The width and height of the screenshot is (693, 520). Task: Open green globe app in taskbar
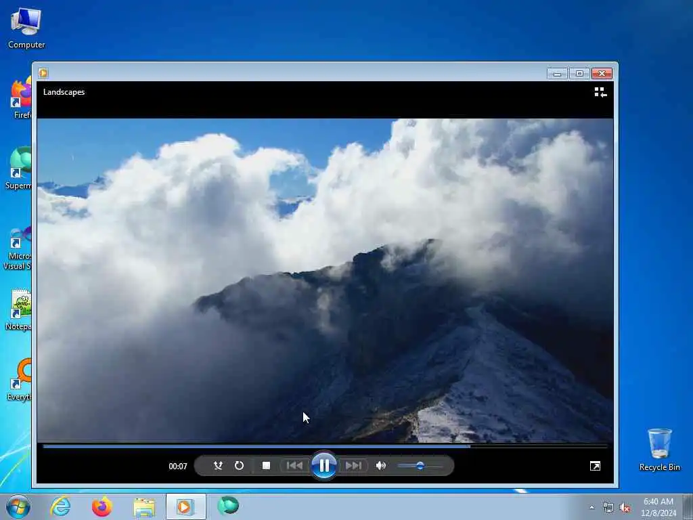point(228,506)
